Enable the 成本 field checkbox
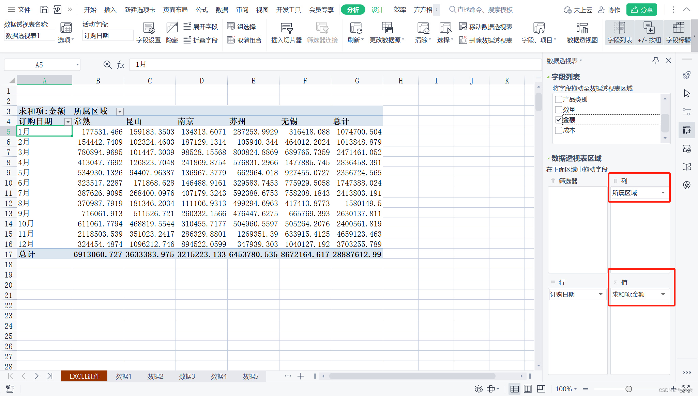The width and height of the screenshot is (698, 396). [x=559, y=130]
